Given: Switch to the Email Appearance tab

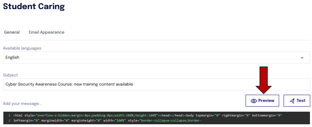Looking at the screenshot, I should point(47,32).
